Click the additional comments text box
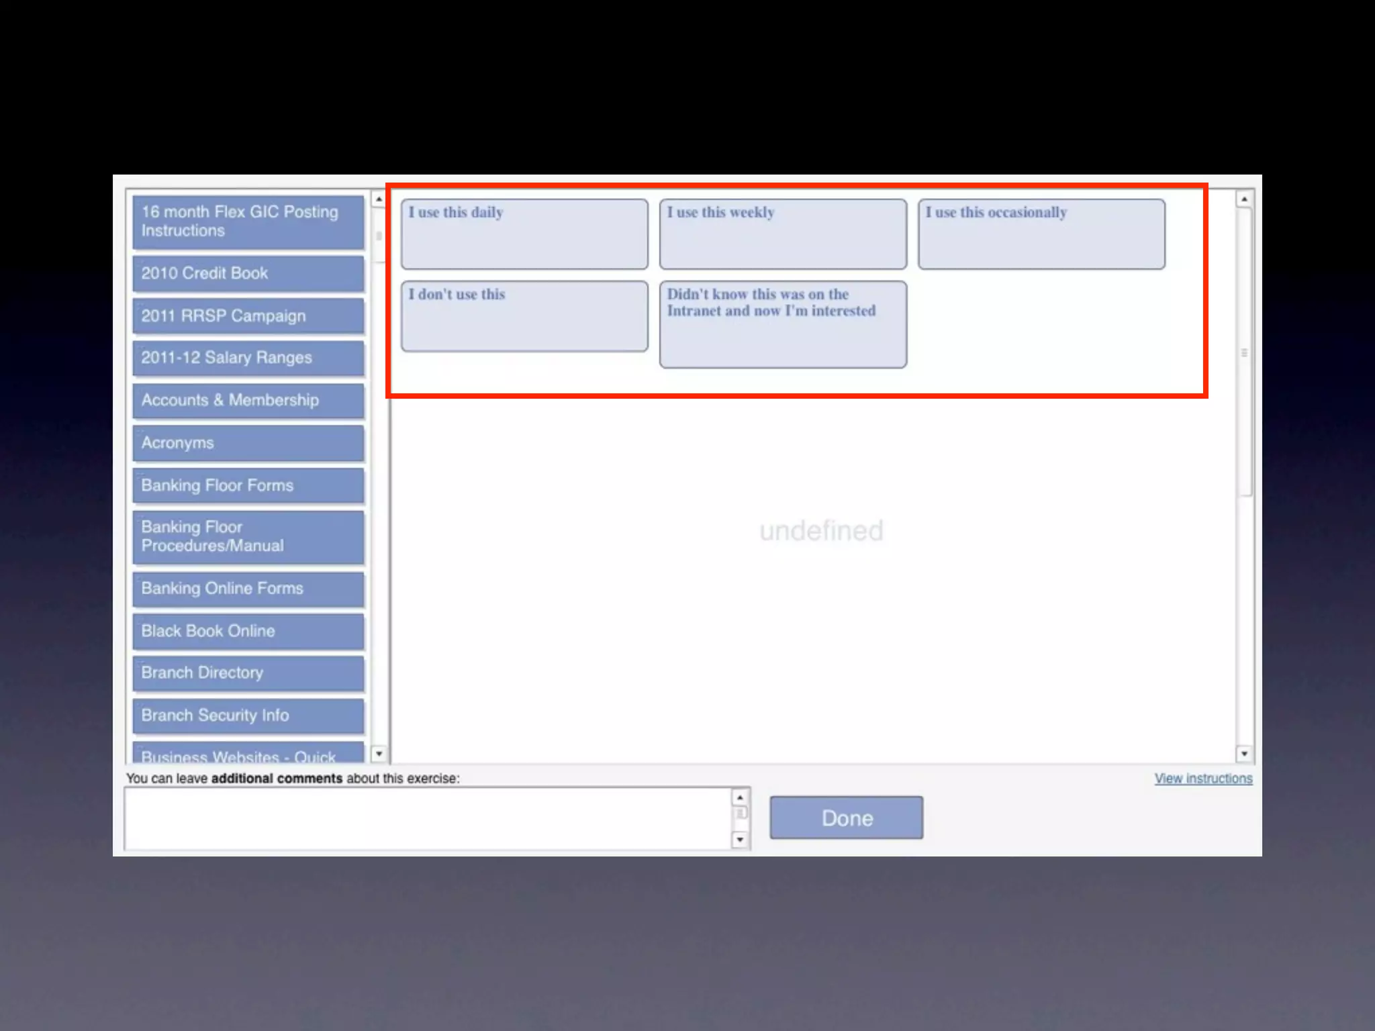The image size is (1375, 1031). (428, 818)
